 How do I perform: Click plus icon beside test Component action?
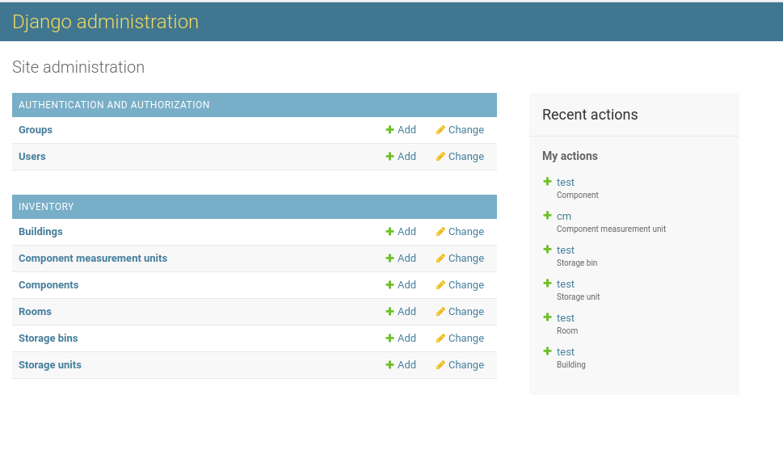547,181
